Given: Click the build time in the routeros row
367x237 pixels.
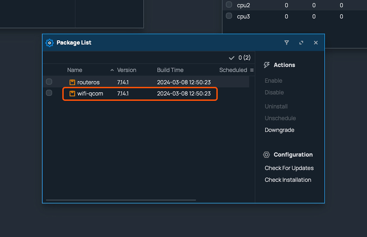Looking at the screenshot, I should [184, 83].
